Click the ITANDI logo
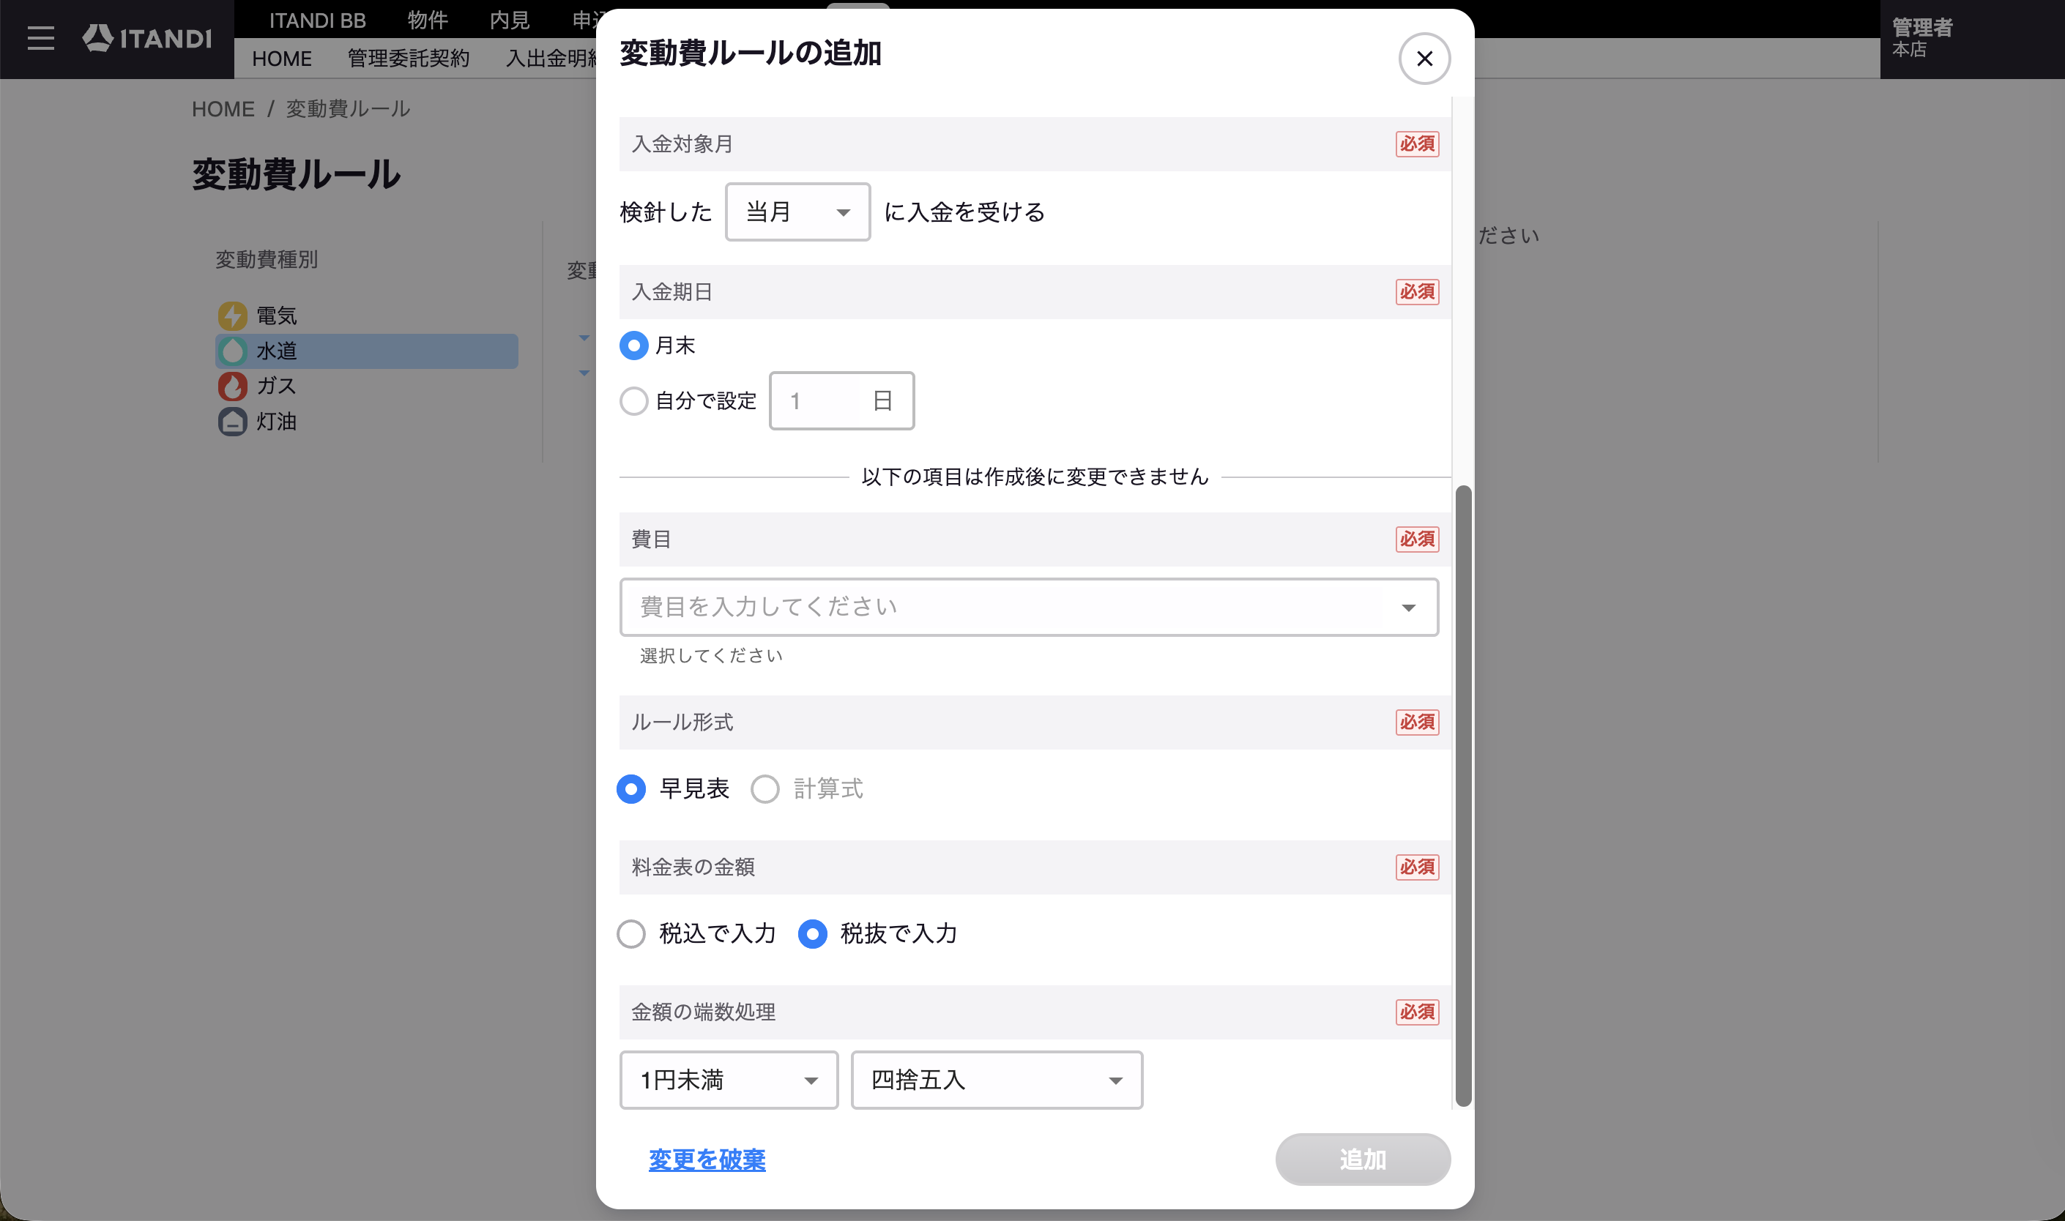Image resolution: width=2065 pixels, height=1221 pixels. point(147,39)
